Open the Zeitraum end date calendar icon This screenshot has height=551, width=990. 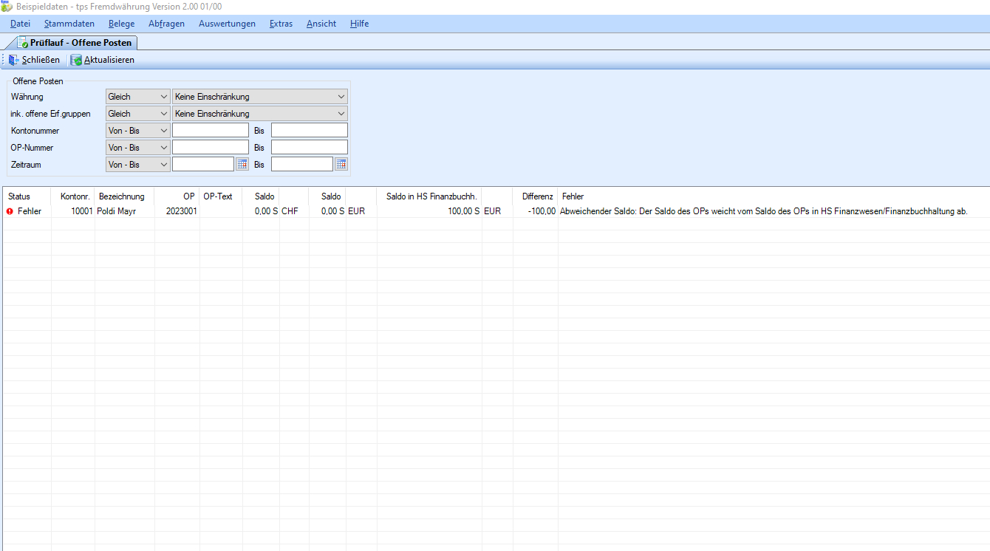341,165
